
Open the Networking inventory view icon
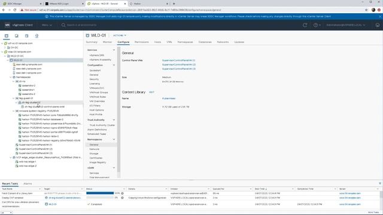pyautogui.click(x=37, y=36)
